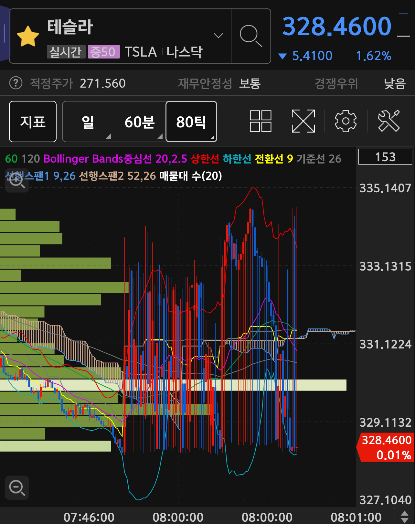Screen dimensions: 415x524
Task: Click the 나스닥 exchange label
Action: coord(185,52)
